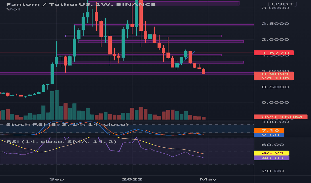The image size is (311, 183).
Task: Click the purple 40.01 RSI value
Action: coord(271,158)
